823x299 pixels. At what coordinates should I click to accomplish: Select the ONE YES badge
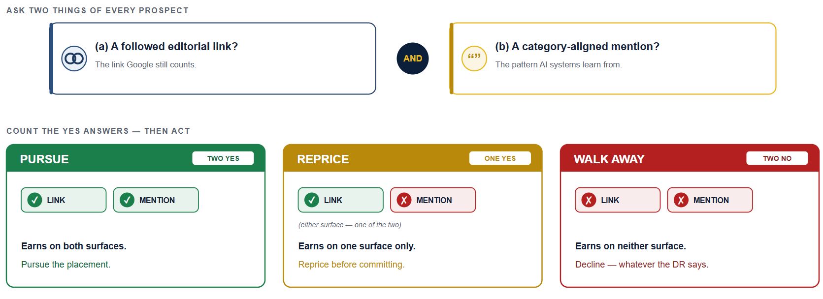click(500, 158)
